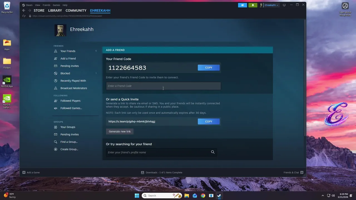
Task: Reload the page with refresh icon
Action: (x=24, y=16)
